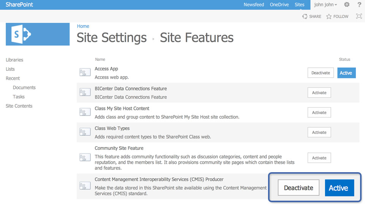365x206 pixels.
Task: Select Class Web Types title
Action: [112, 128]
